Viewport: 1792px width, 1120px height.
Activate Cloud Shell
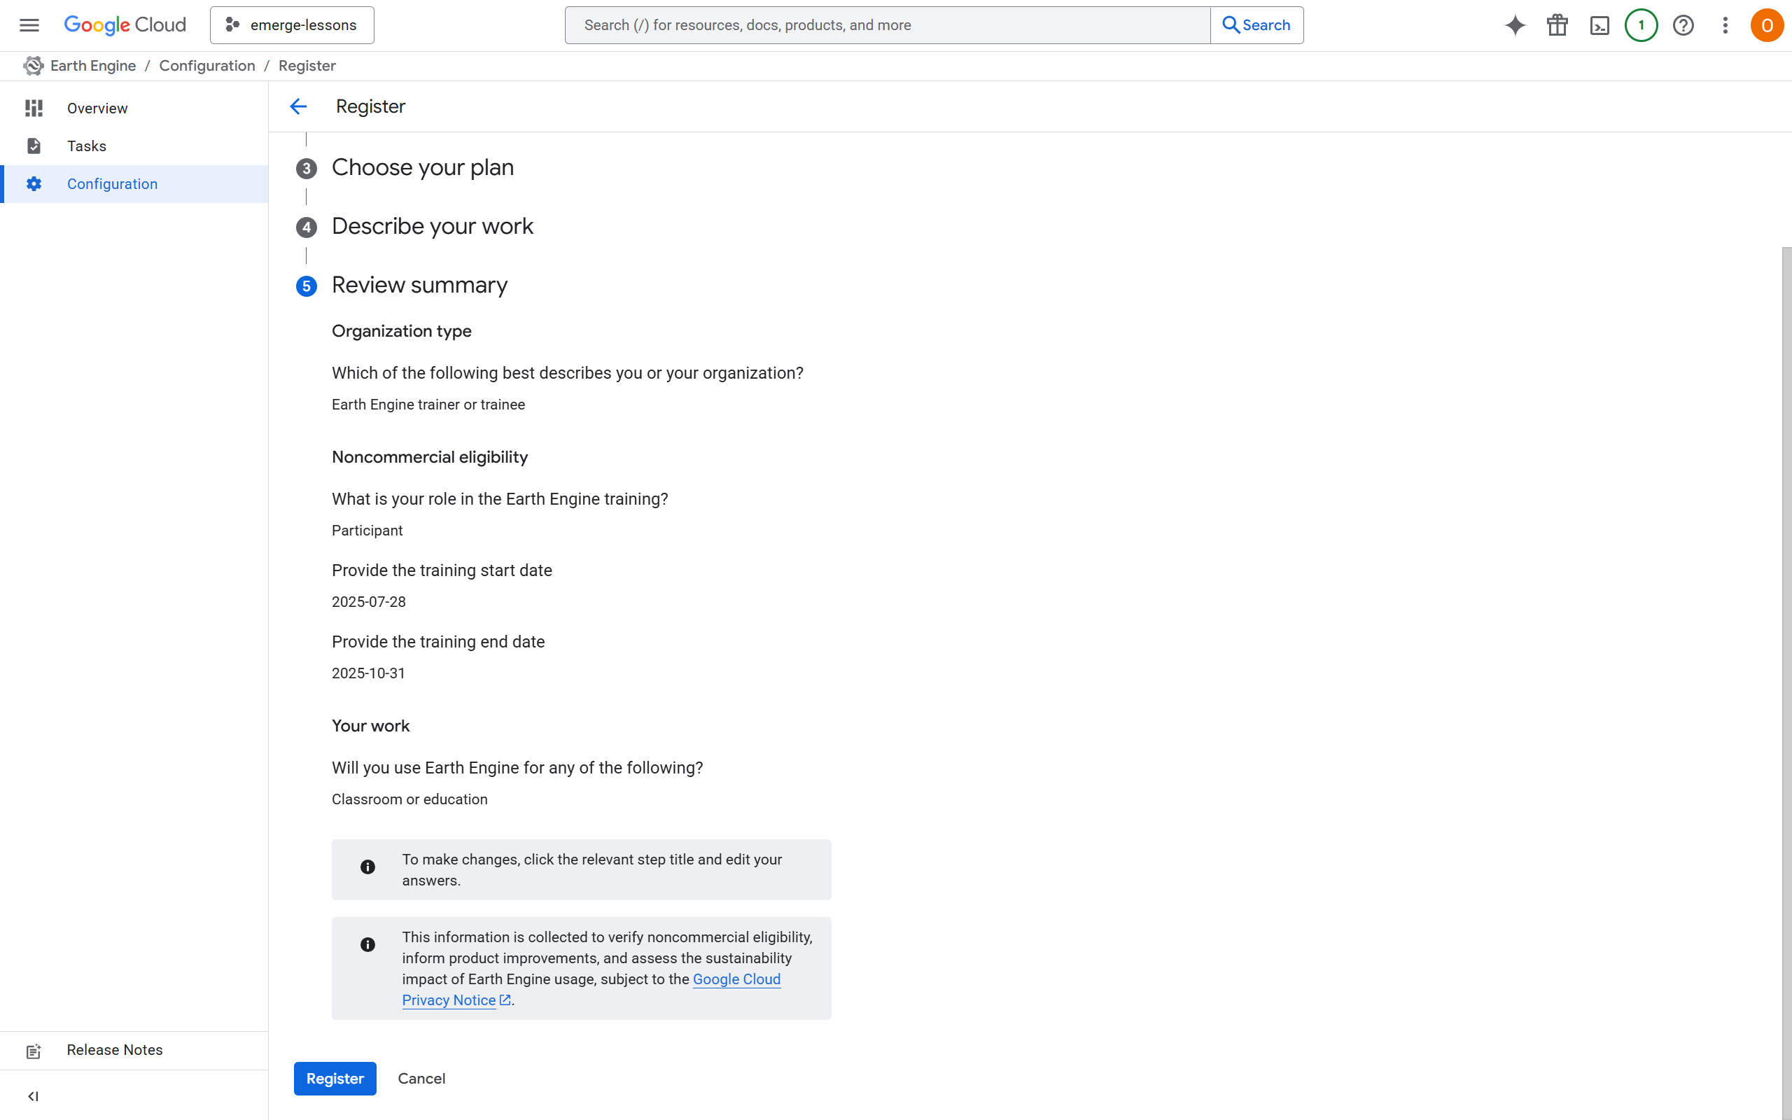1599,24
